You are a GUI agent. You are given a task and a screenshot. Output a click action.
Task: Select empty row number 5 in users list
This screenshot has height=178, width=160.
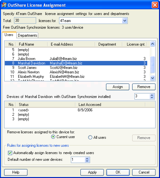click(76, 50)
